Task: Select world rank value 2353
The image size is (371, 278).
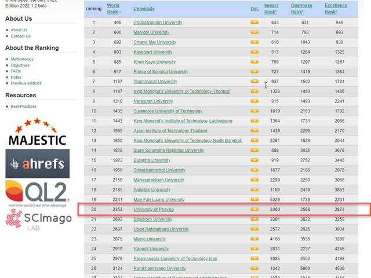Action: click(118, 210)
